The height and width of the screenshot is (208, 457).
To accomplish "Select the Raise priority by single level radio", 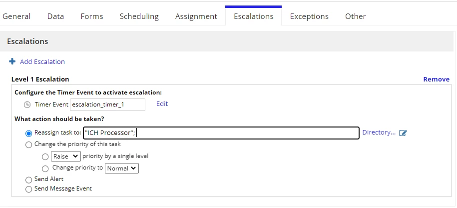I will (45, 156).
